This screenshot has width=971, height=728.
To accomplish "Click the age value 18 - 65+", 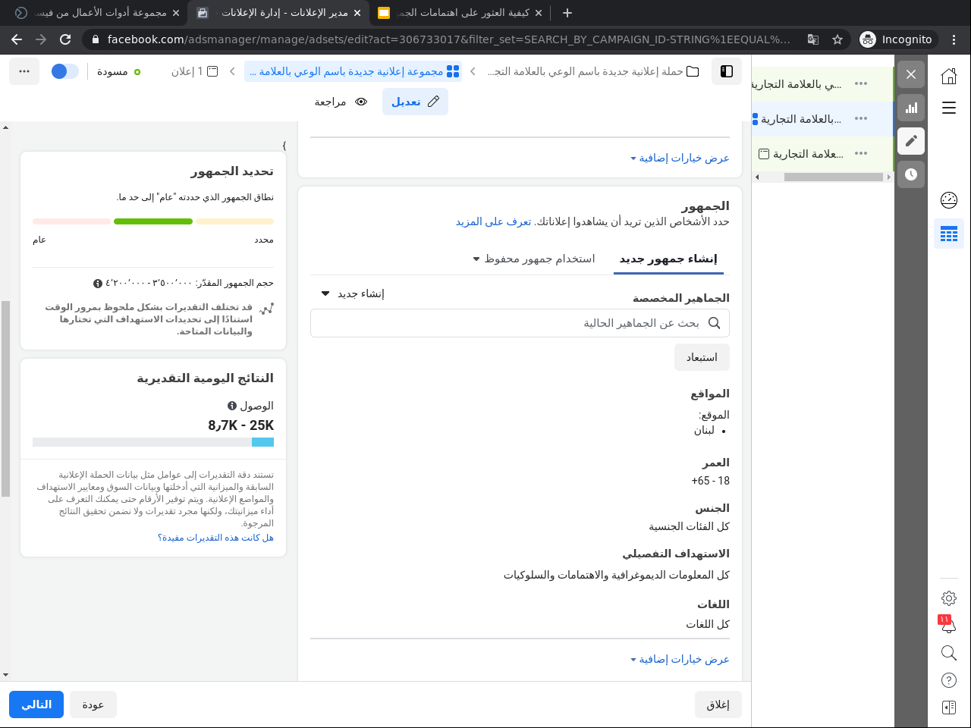I will pyautogui.click(x=710, y=481).
